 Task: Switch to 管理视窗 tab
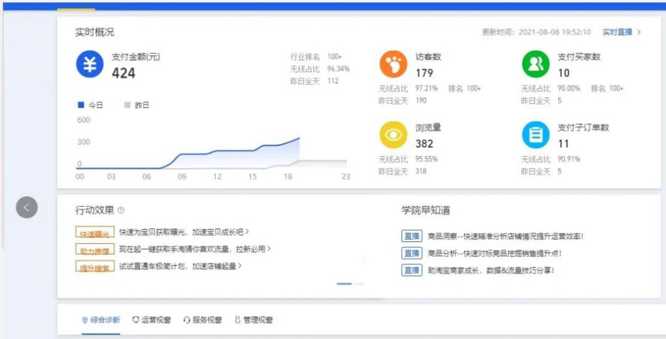coord(254,320)
